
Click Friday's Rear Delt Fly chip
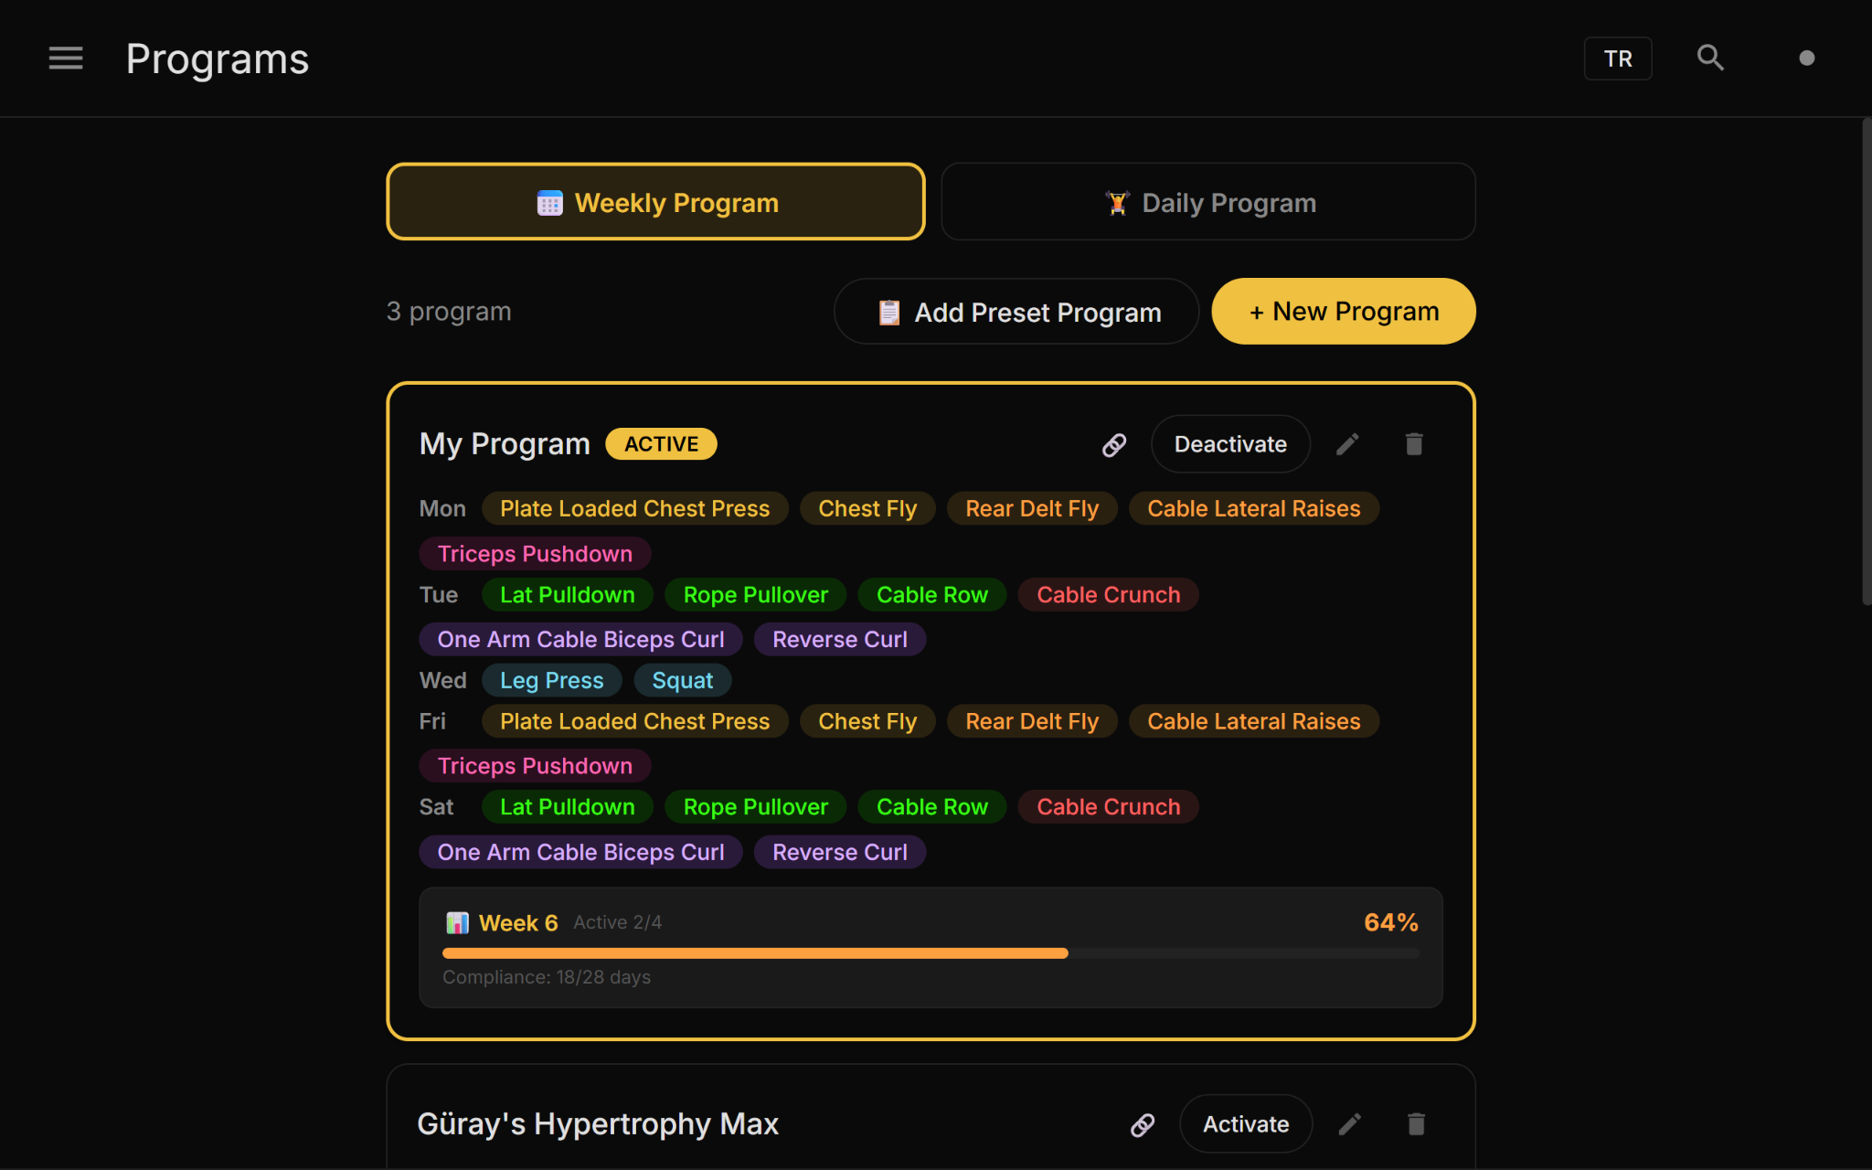pyautogui.click(x=1032, y=721)
